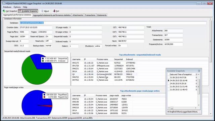Click main panel scroll down arrow
Viewport: 215px width, 121px height.
tap(211, 114)
